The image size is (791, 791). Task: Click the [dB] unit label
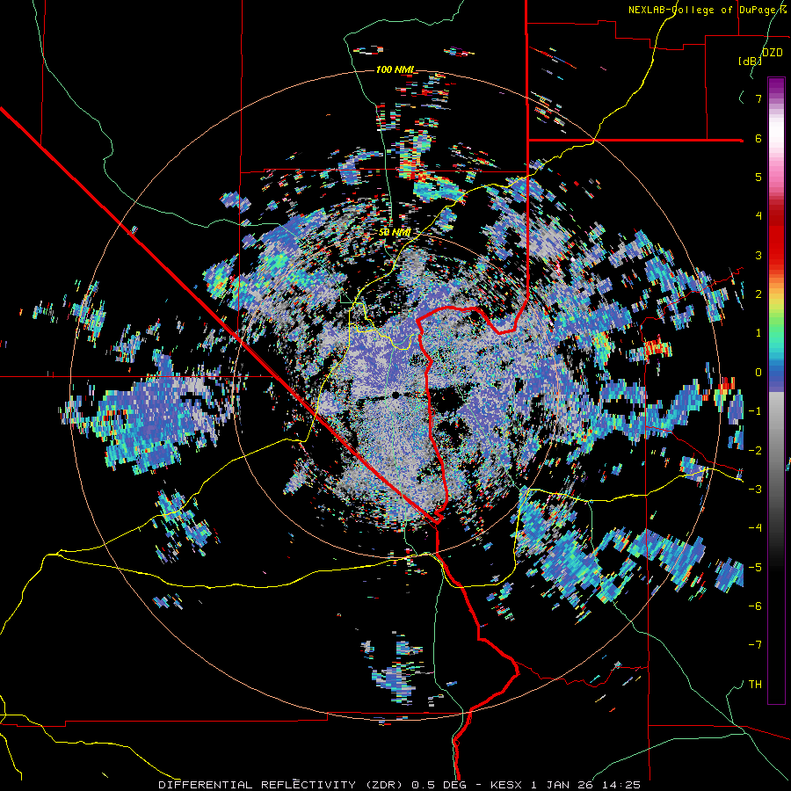750,61
